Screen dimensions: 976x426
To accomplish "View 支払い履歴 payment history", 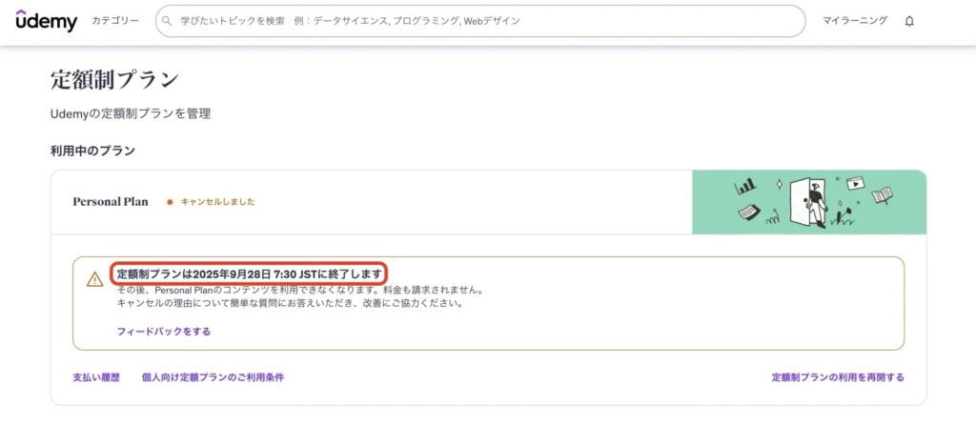I will click(96, 377).
